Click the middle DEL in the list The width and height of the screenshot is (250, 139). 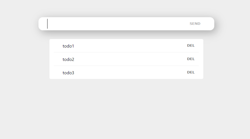(191, 59)
